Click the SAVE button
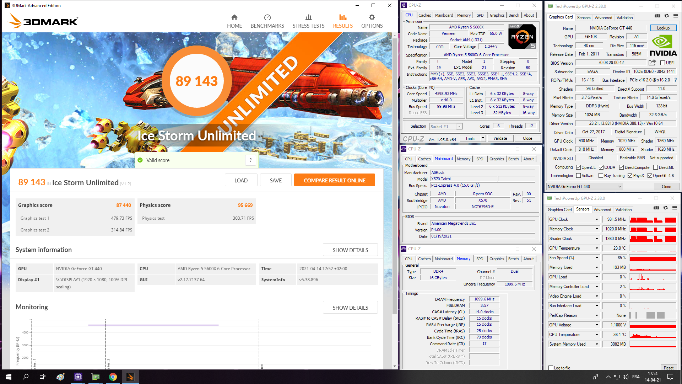 point(276,180)
